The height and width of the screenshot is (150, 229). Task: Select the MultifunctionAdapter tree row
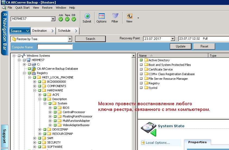click(x=76, y=121)
